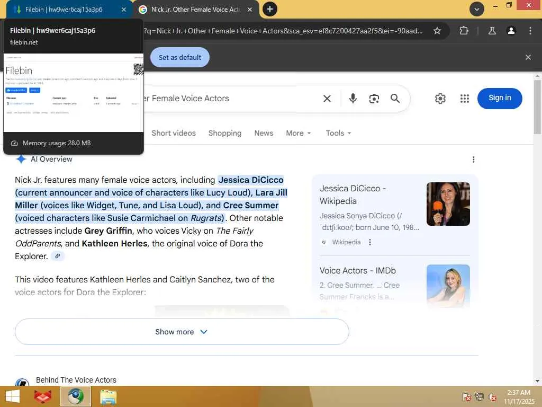The height and width of the screenshot is (407, 542).
Task: Open the Windows Start button
Action: (x=13, y=396)
